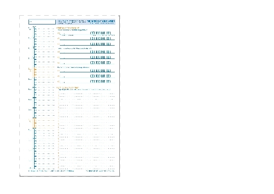
Task: Click the footer text at the page's bottom-right
Action: click(x=100, y=171)
